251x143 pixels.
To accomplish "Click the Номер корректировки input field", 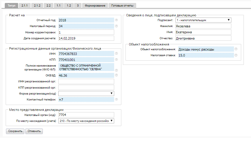I will tap(86, 32).
